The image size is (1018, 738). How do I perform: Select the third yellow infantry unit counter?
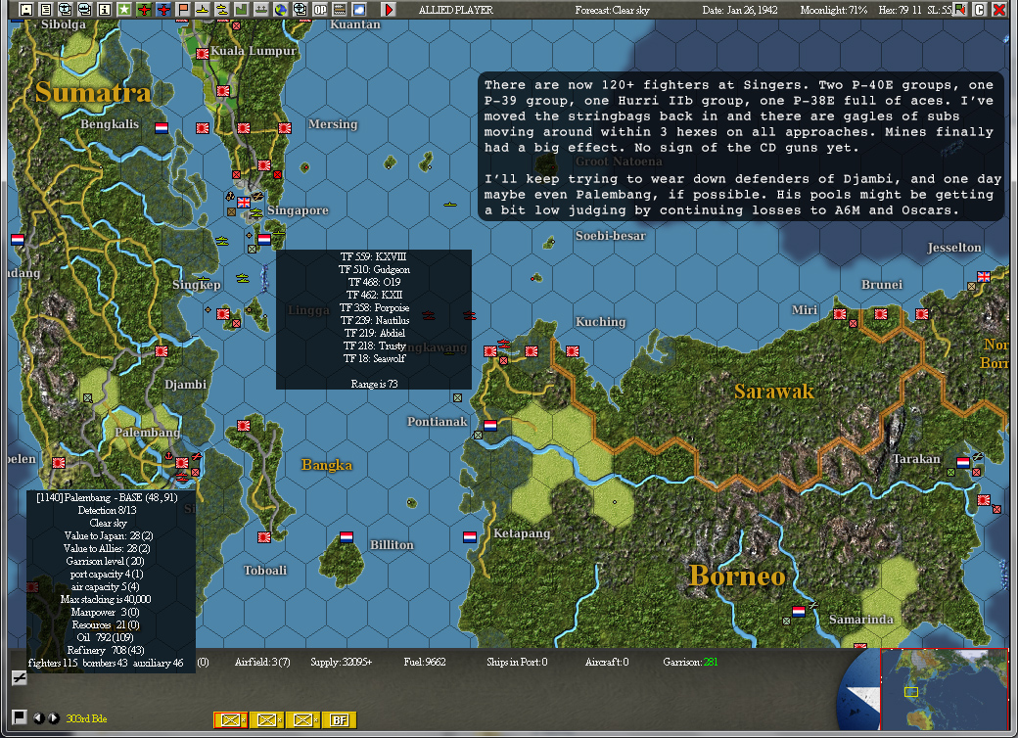[303, 719]
